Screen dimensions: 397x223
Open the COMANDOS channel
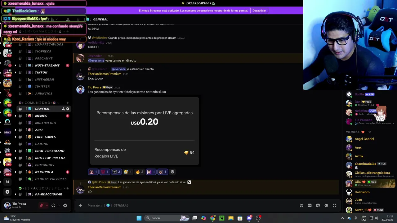point(44,165)
